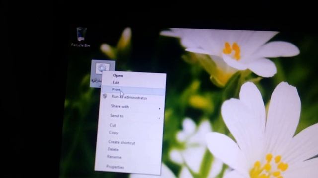Choose Edit in the context menu

click(x=116, y=83)
